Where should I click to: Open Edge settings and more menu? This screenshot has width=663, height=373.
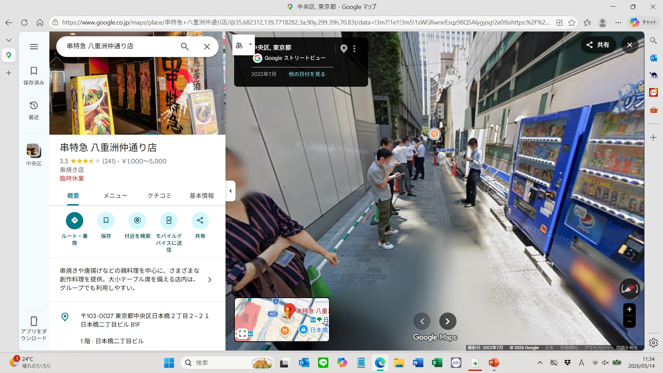[x=618, y=23]
